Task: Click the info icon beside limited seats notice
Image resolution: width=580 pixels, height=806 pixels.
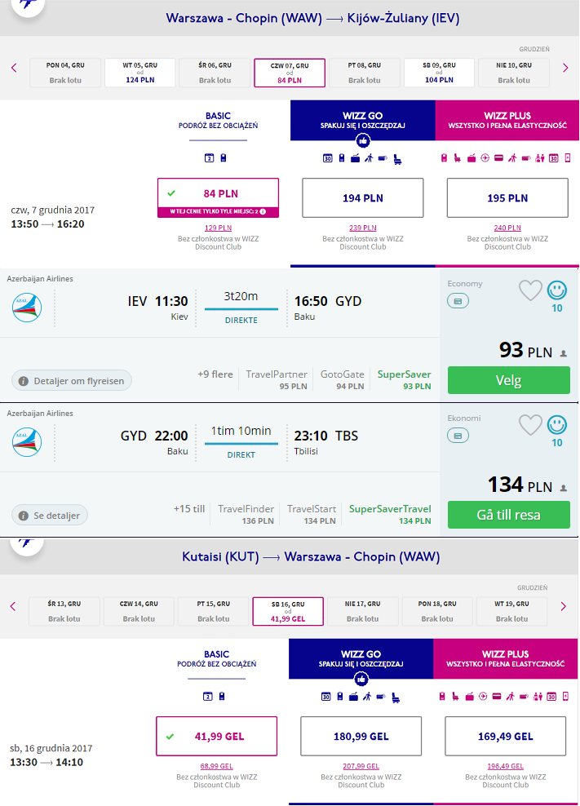Action: pos(263,211)
